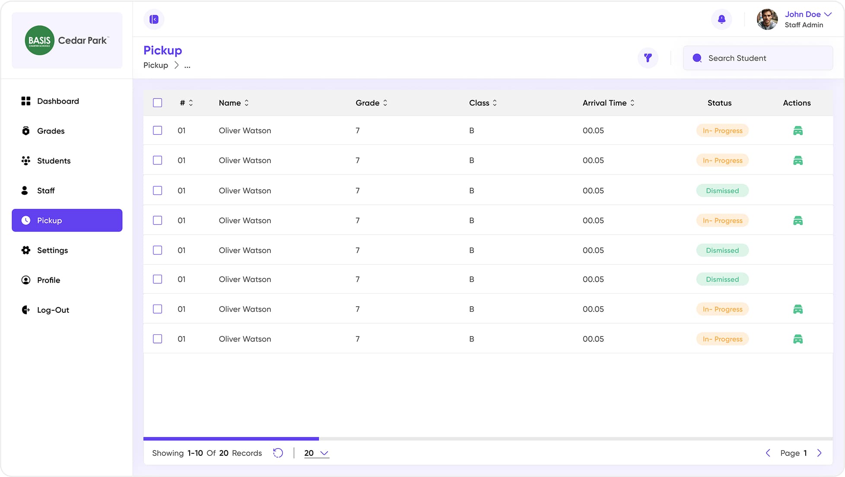Click the Search Student input field
The height and width of the screenshot is (477, 845).
pos(758,58)
